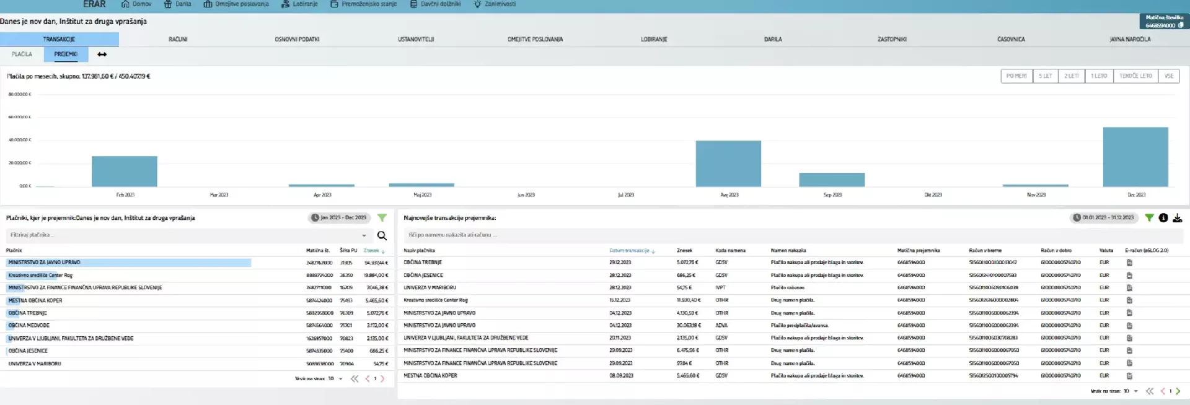Viewport: 1190px width, 405px height.
Task: Select the TEKOČE LETO range button
Action: 1135,76
